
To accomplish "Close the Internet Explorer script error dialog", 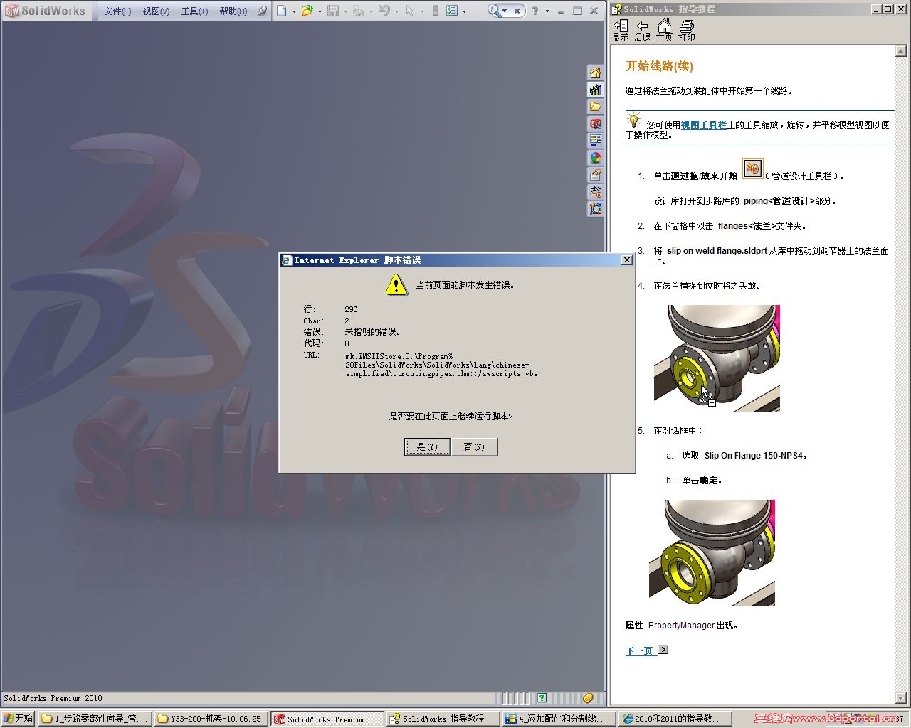I will (626, 260).
